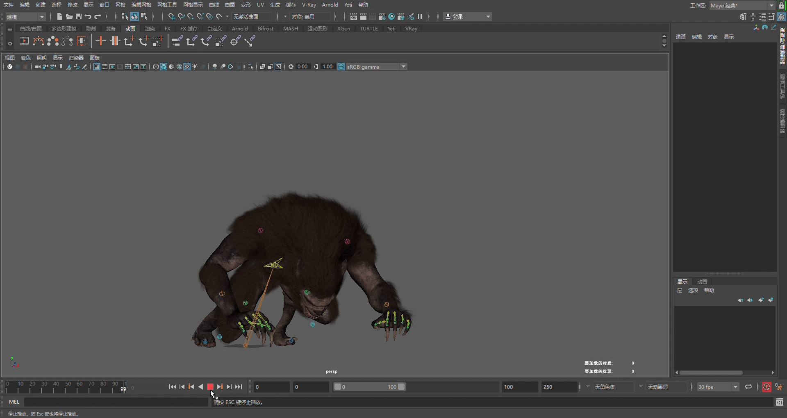The width and height of the screenshot is (787, 418).
Task: Create an empty layer using the new layer icon
Action: point(761,300)
